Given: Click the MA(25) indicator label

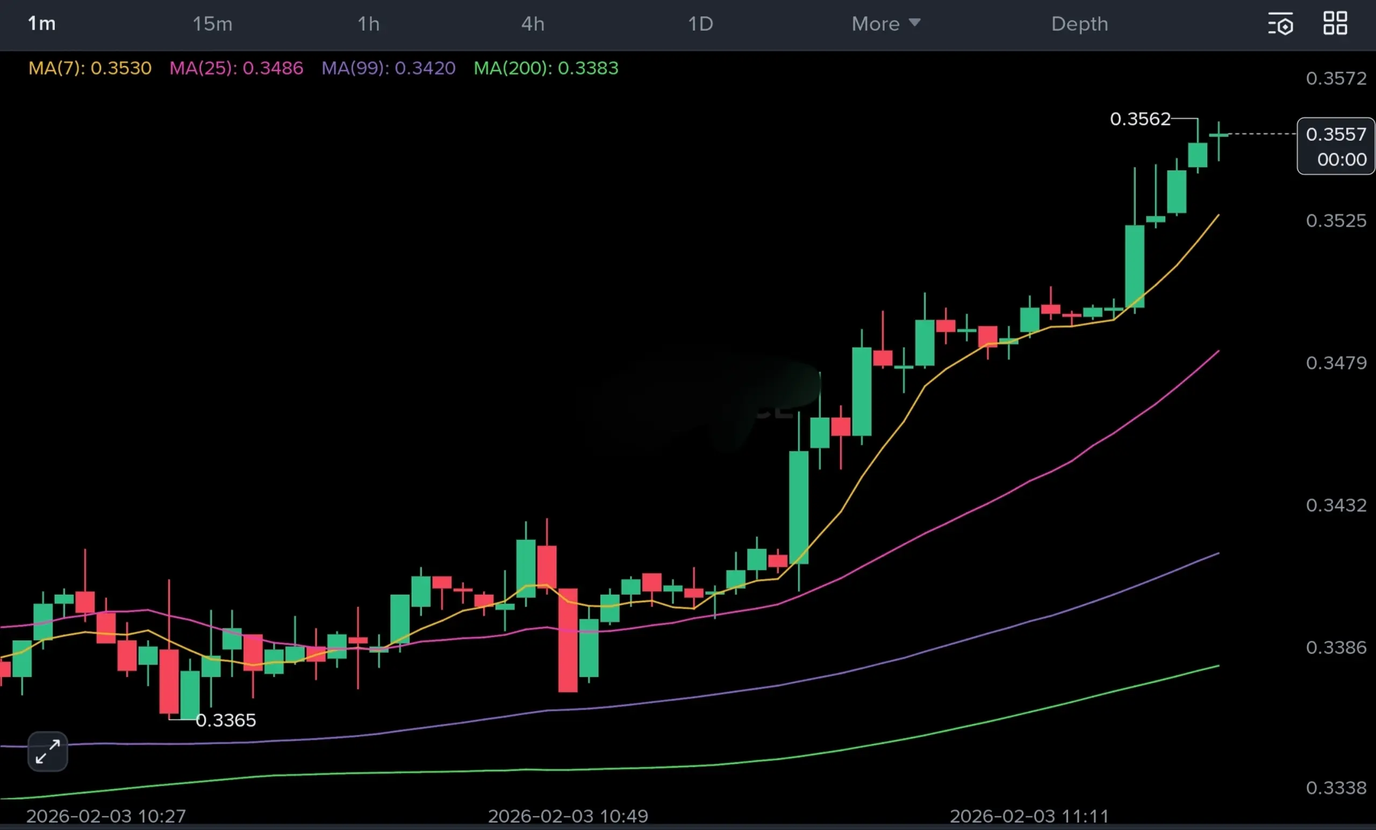Looking at the screenshot, I should (x=236, y=68).
